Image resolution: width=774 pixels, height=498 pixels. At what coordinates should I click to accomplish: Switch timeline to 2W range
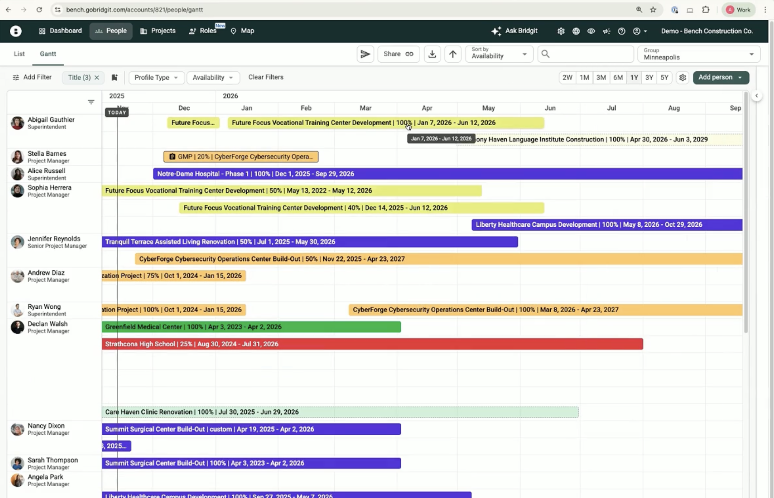coord(567,78)
